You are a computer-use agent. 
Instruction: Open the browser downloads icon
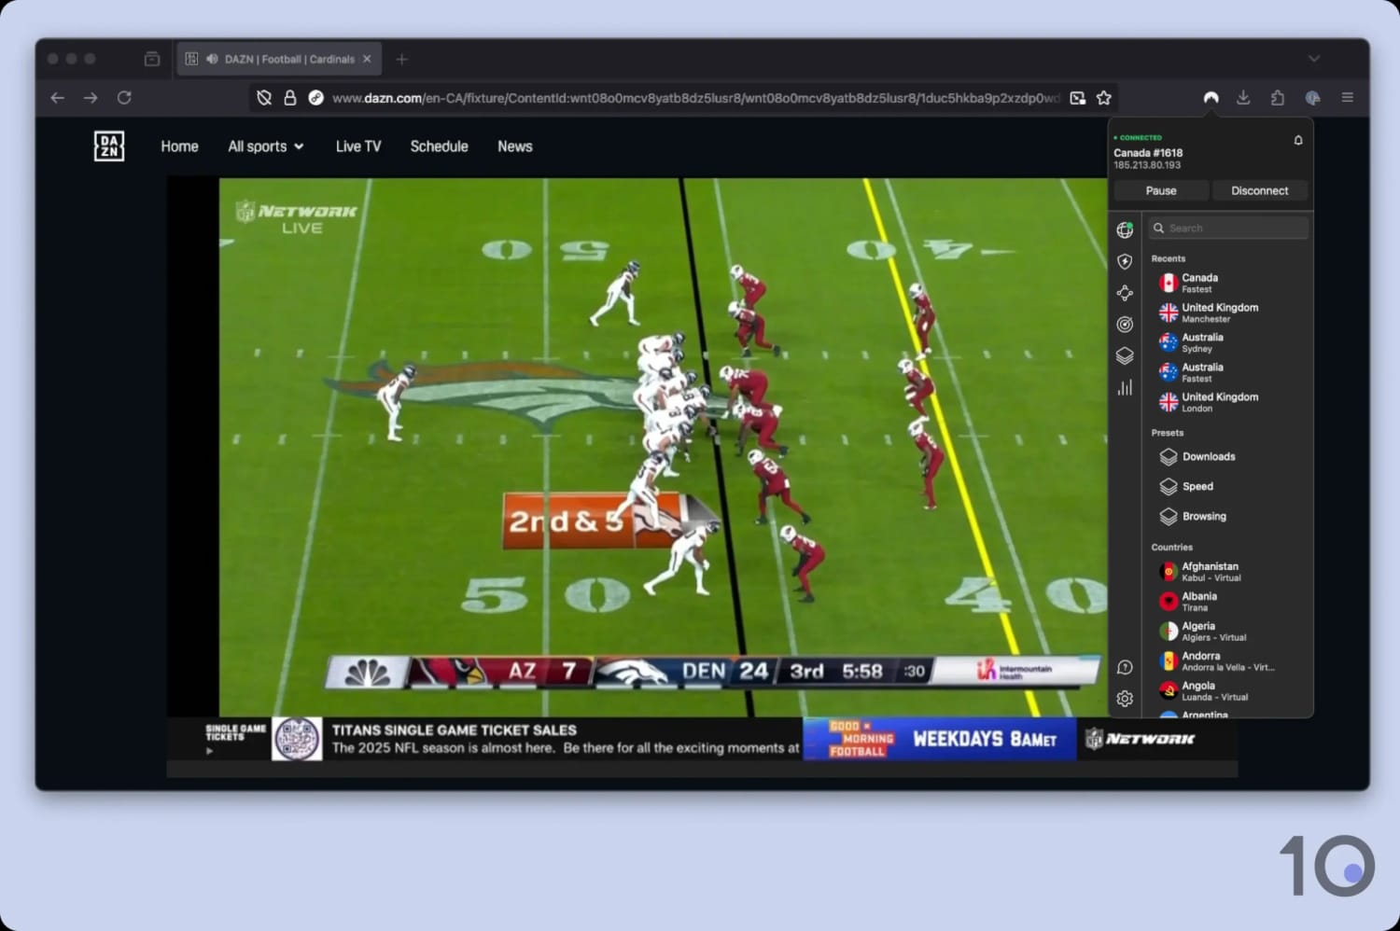click(x=1243, y=97)
